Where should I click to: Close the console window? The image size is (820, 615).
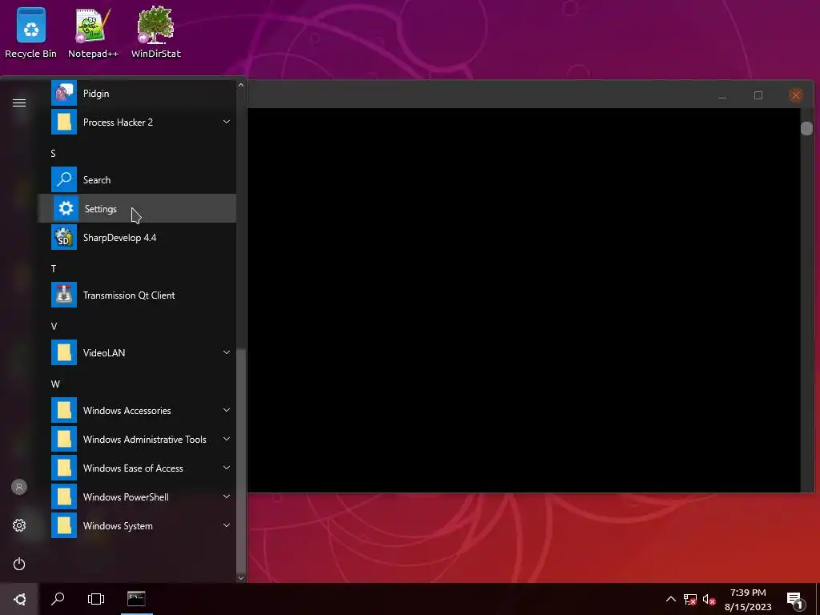click(x=795, y=95)
